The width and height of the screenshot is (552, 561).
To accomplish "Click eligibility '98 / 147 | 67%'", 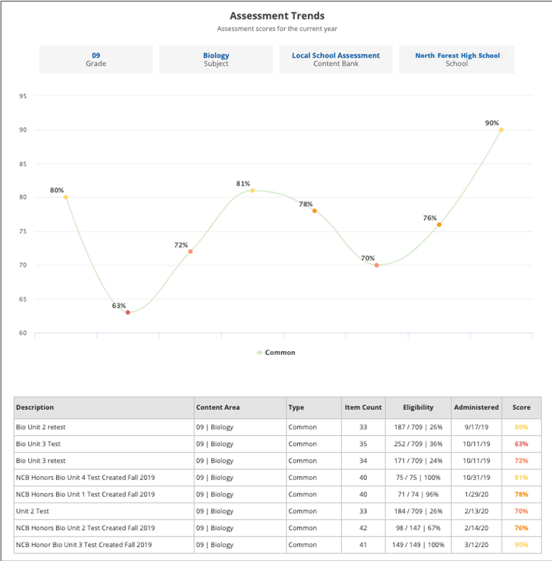I will [418, 527].
